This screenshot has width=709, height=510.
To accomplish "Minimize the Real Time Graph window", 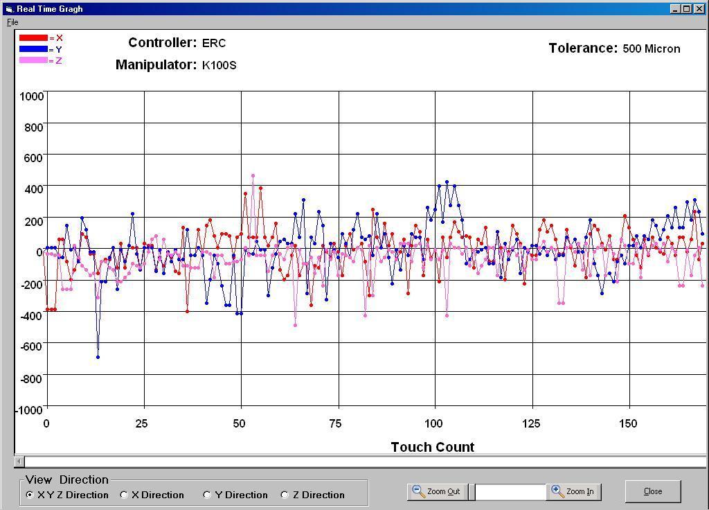I will (x=675, y=9).
